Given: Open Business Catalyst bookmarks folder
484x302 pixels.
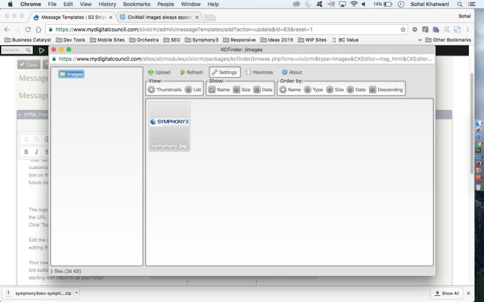Looking at the screenshot, I should tap(28, 40).
